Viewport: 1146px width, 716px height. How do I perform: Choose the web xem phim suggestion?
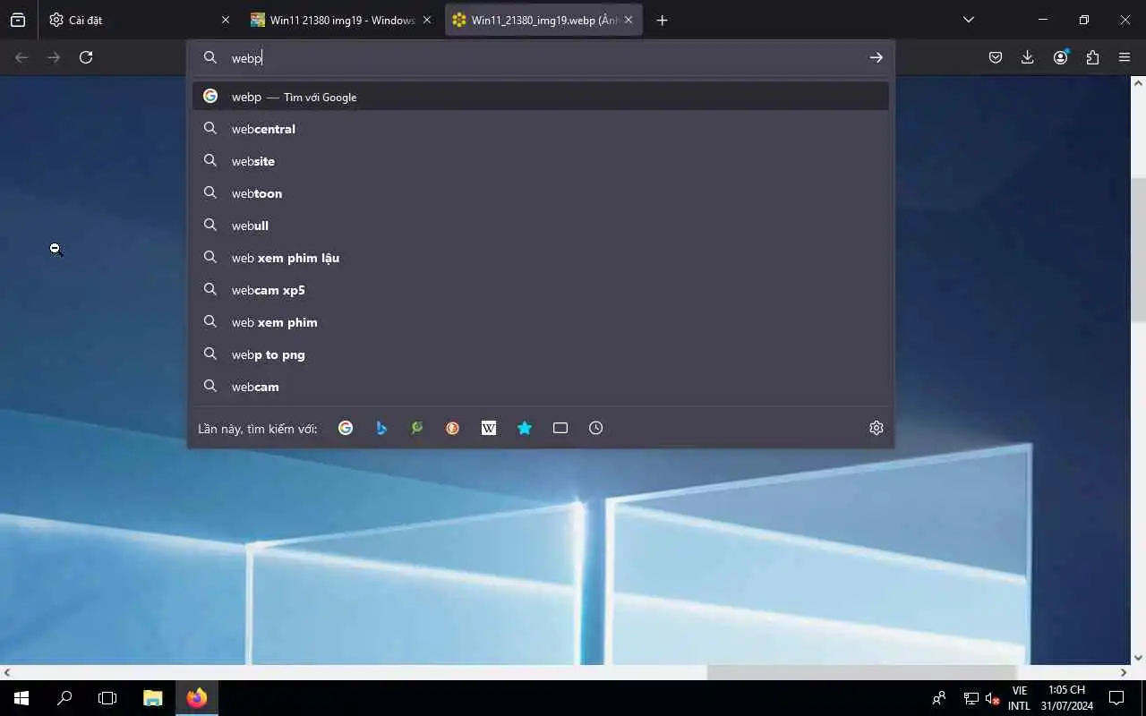pyautogui.click(x=541, y=322)
